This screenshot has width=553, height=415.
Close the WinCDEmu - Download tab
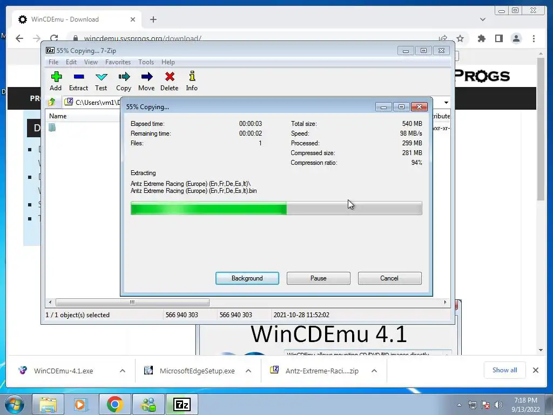click(133, 19)
